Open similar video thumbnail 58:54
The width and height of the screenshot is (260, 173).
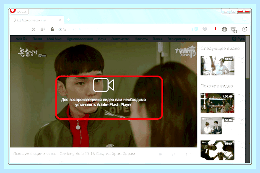tap(217, 150)
